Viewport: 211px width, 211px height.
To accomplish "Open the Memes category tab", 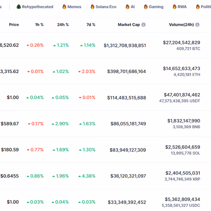I will tap(72, 7).
